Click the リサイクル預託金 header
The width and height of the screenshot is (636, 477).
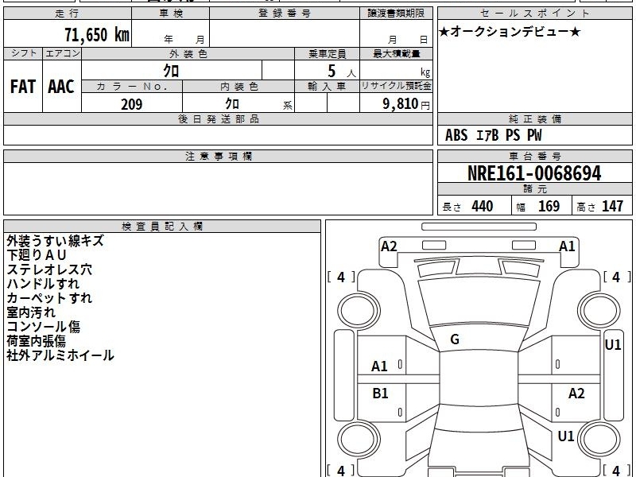pyautogui.click(x=396, y=87)
